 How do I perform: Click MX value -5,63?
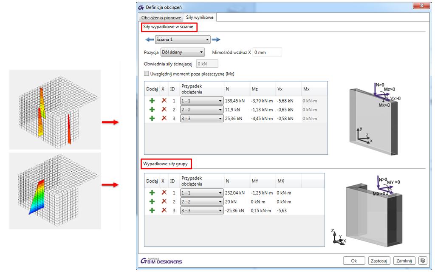pyautogui.click(x=282, y=210)
